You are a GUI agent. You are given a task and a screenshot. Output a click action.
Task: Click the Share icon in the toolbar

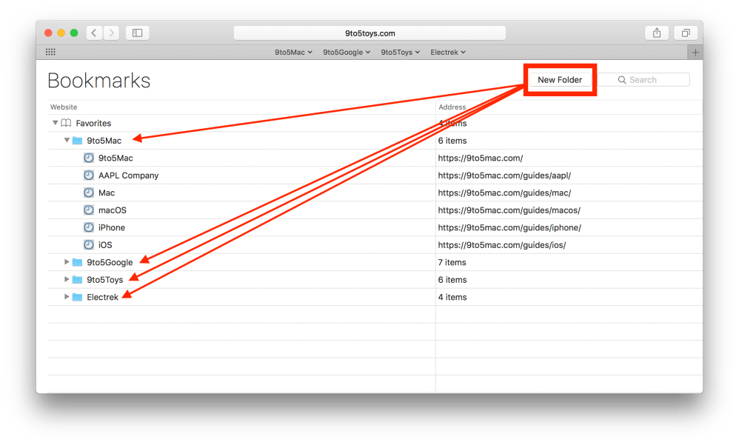click(656, 33)
